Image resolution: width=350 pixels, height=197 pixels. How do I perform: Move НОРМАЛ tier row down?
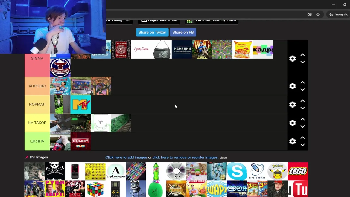click(302, 108)
